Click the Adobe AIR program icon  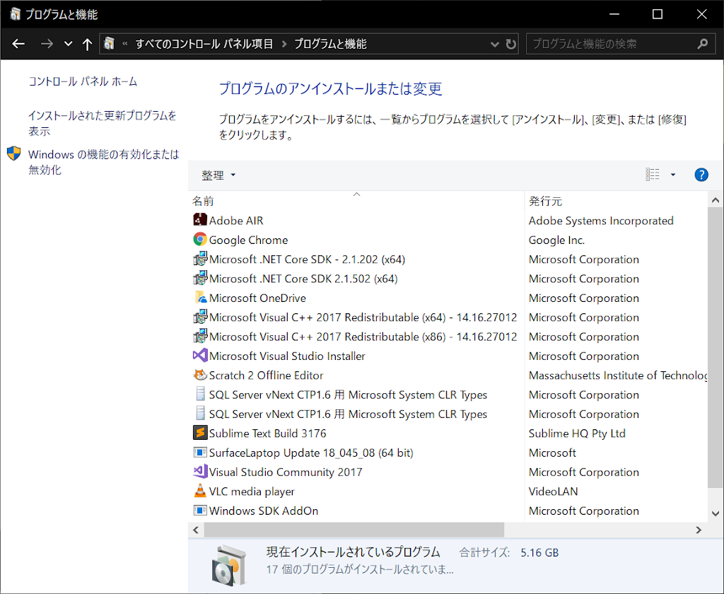coord(200,220)
